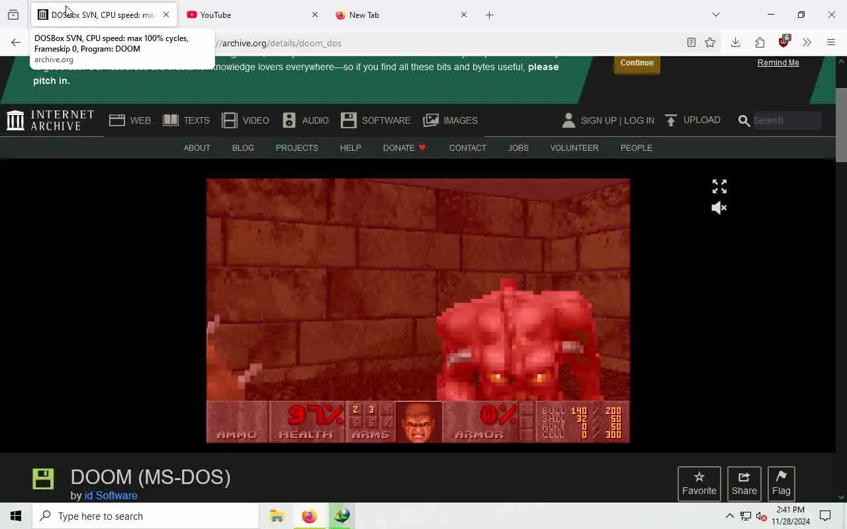Open the BLOG link
The width and height of the screenshot is (847, 529).
243,148
